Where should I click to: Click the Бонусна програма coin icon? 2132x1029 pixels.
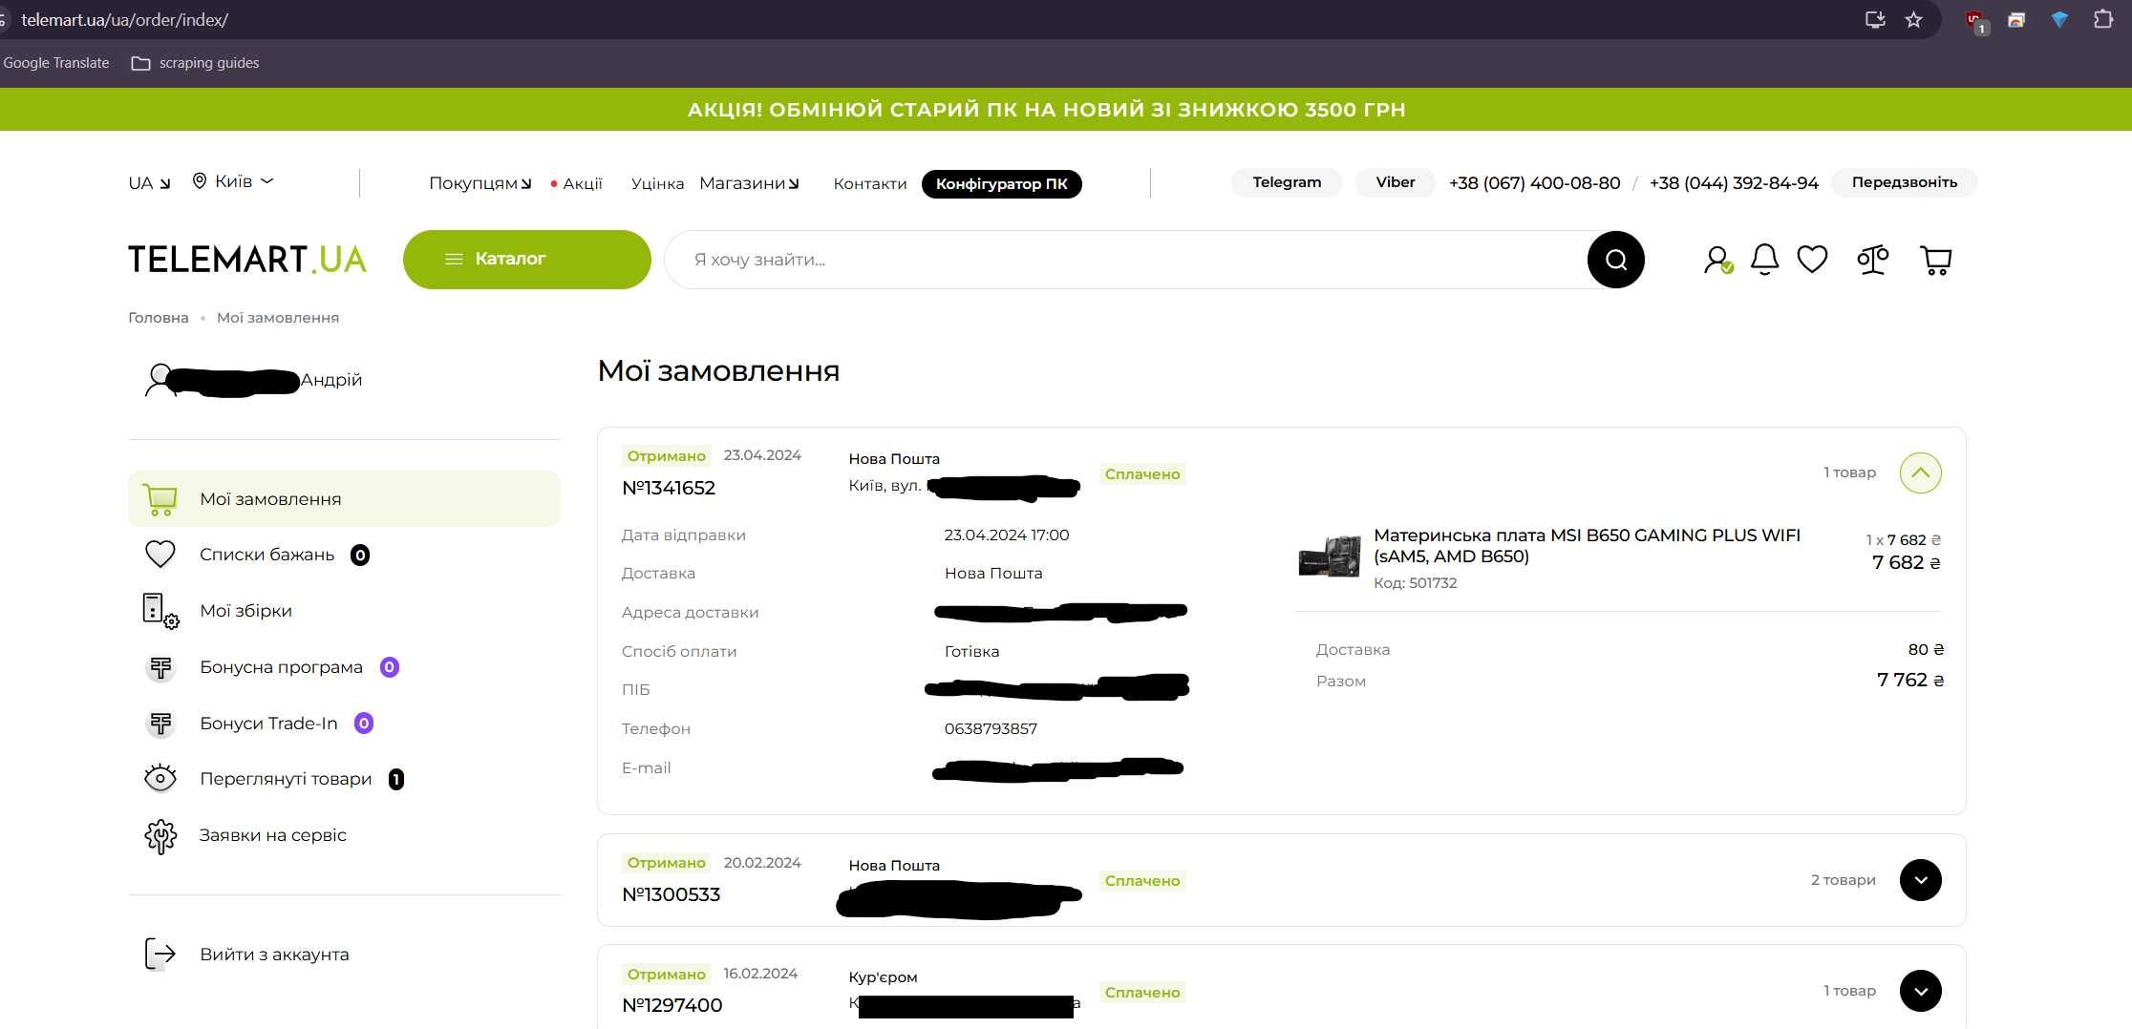(x=160, y=667)
